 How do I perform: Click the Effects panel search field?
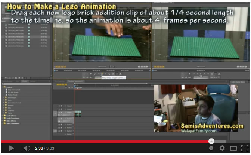pyautogui.click(x=27, y=84)
